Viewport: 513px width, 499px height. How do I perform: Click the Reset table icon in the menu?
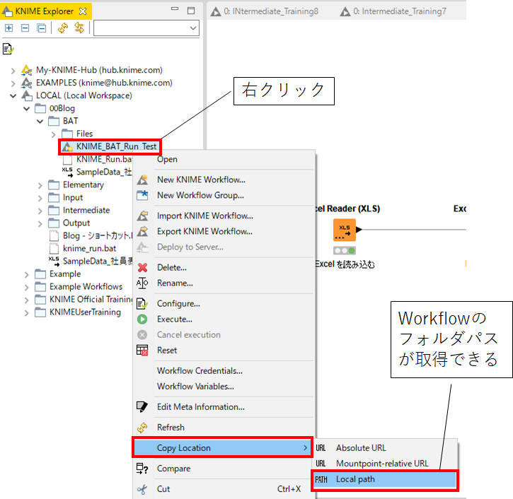click(142, 351)
